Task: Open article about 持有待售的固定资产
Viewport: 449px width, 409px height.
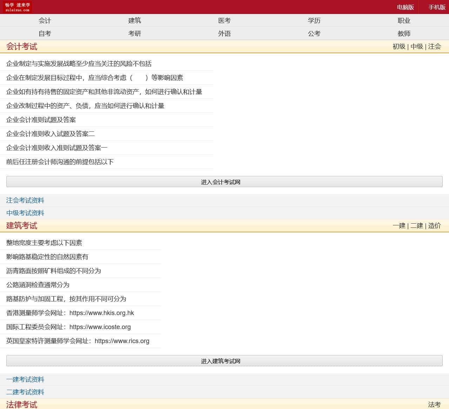Action: 104,92
